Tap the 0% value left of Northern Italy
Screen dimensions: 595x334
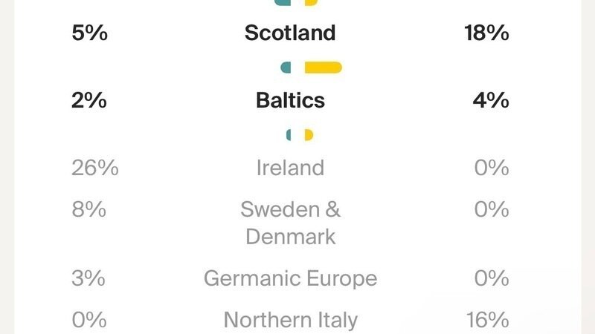pyautogui.click(x=89, y=320)
